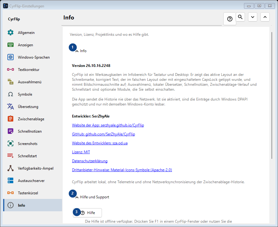278x227 pixels.
Task: Click the downward chevron button in header
Action: click(x=253, y=17)
